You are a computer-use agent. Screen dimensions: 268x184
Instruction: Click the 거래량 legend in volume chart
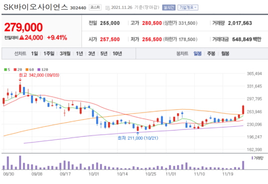point(257,158)
